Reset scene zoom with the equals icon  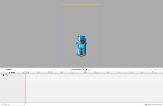(x=156, y=69)
